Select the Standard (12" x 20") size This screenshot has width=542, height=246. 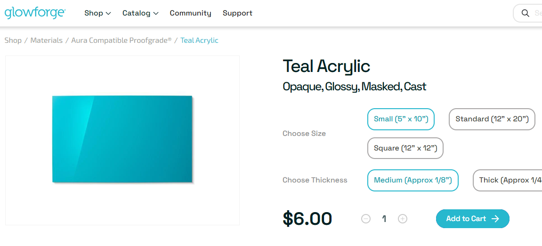(x=492, y=119)
